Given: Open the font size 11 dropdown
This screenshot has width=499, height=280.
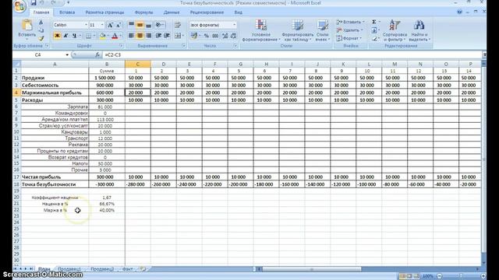Looking at the screenshot, I should pyautogui.click(x=102, y=25).
